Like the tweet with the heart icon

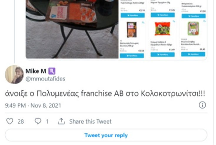click(x=10, y=121)
